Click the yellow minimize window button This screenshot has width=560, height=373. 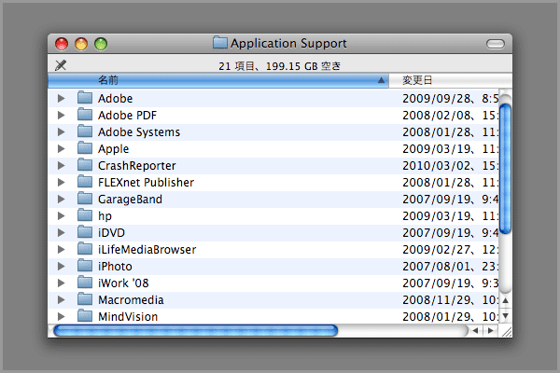click(81, 44)
